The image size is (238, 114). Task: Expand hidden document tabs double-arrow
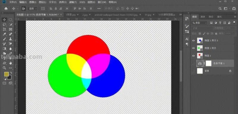181,15
